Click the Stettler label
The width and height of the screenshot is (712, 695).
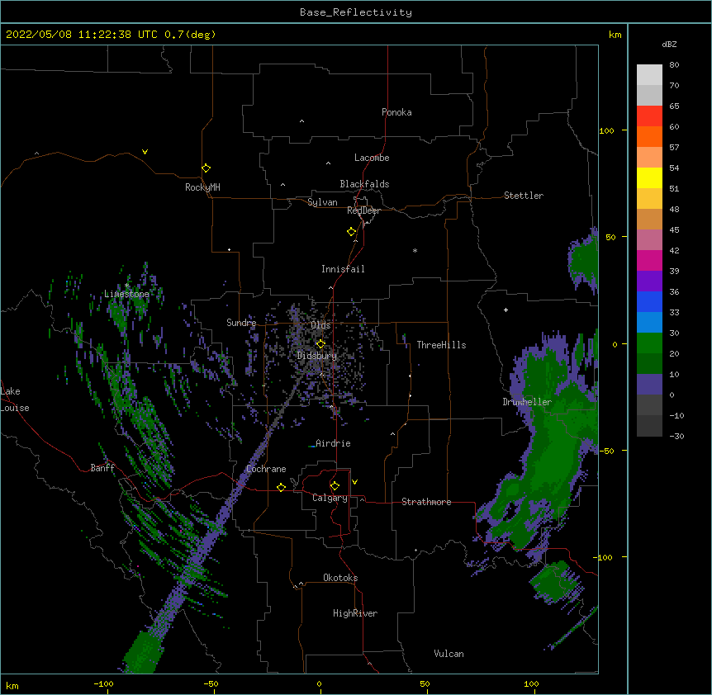click(524, 196)
